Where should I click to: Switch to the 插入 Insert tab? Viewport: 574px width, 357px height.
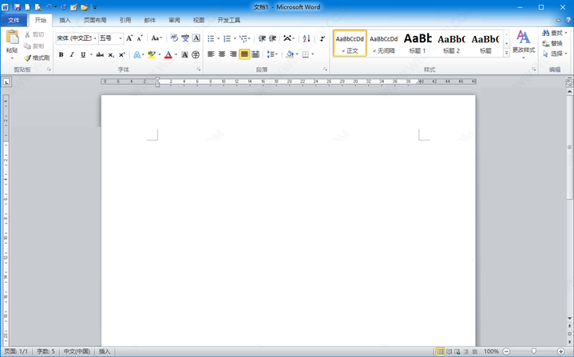(65, 20)
